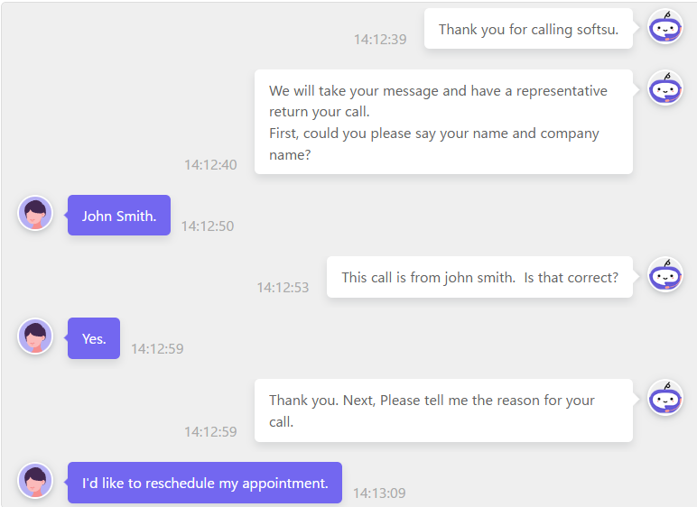Viewport: 697px width, 507px height.
Task: Click user avatar beside the "John Smith." bubble
Action: coord(35,214)
